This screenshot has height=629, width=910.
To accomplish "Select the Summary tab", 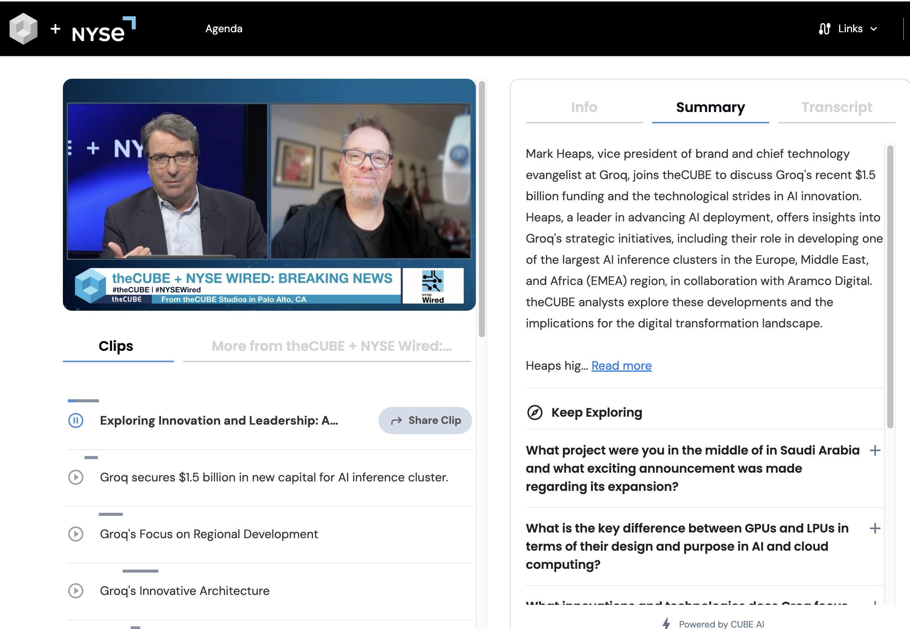I will 710,107.
